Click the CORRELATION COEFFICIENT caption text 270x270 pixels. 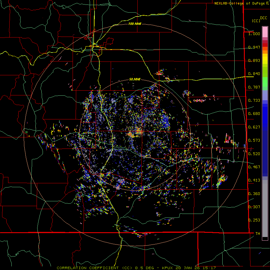click(x=88, y=268)
